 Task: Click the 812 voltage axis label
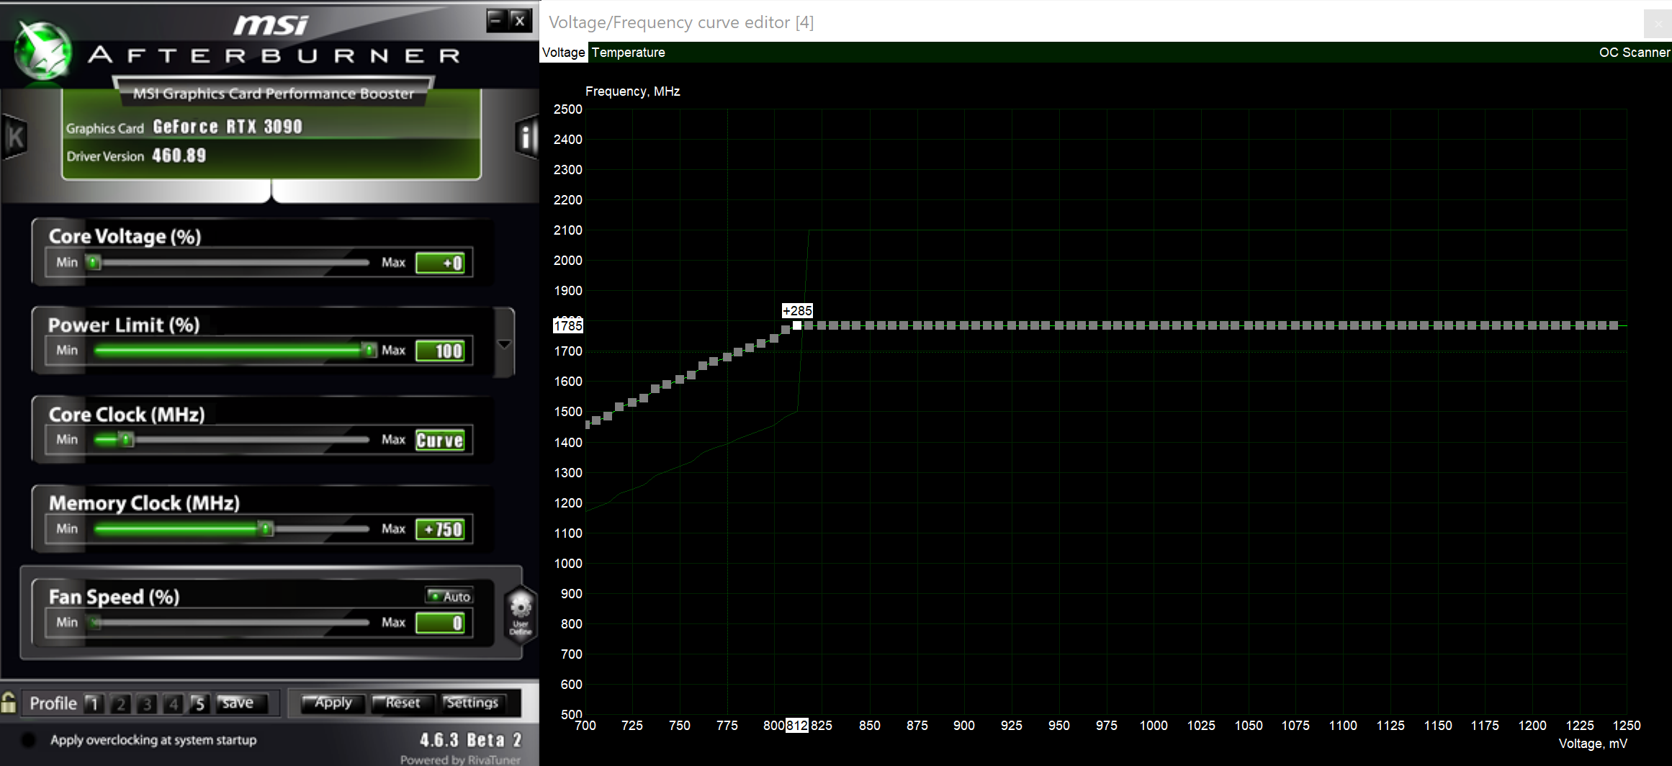click(x=797, y=726)
